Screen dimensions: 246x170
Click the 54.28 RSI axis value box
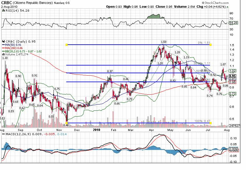(x=233, y=23)
